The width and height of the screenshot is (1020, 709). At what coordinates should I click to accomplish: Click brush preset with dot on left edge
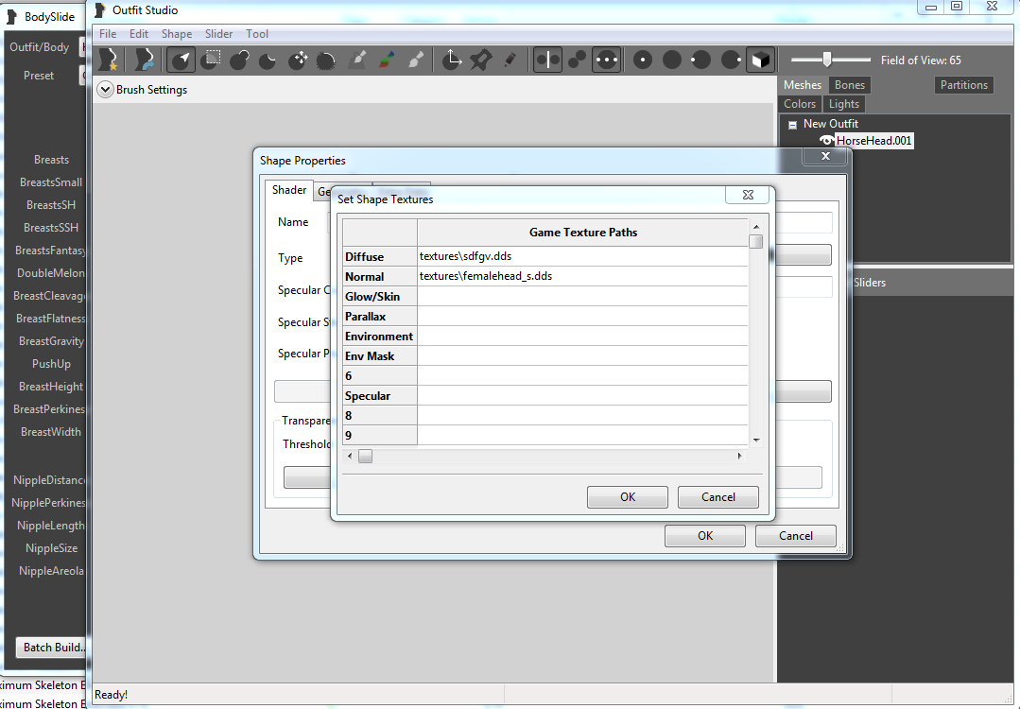701,60
